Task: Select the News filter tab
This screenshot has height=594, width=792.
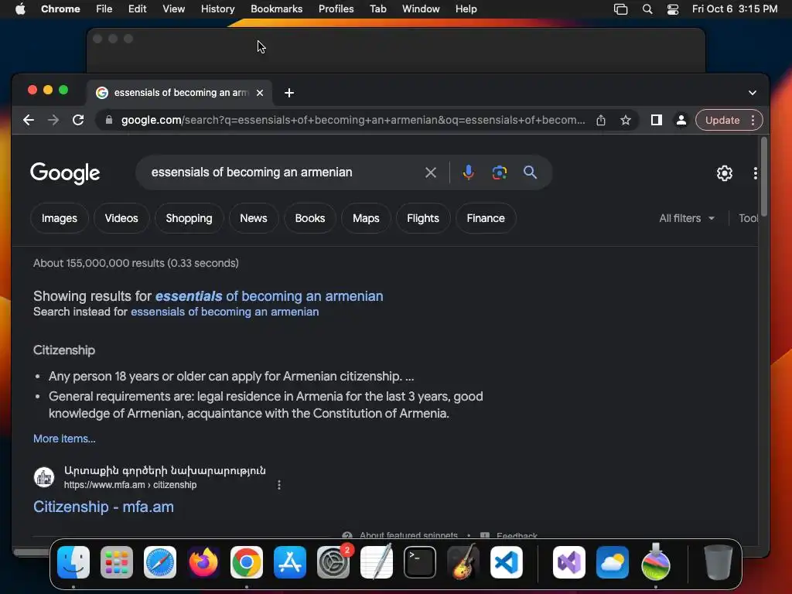Action: (x=254, y=218)
